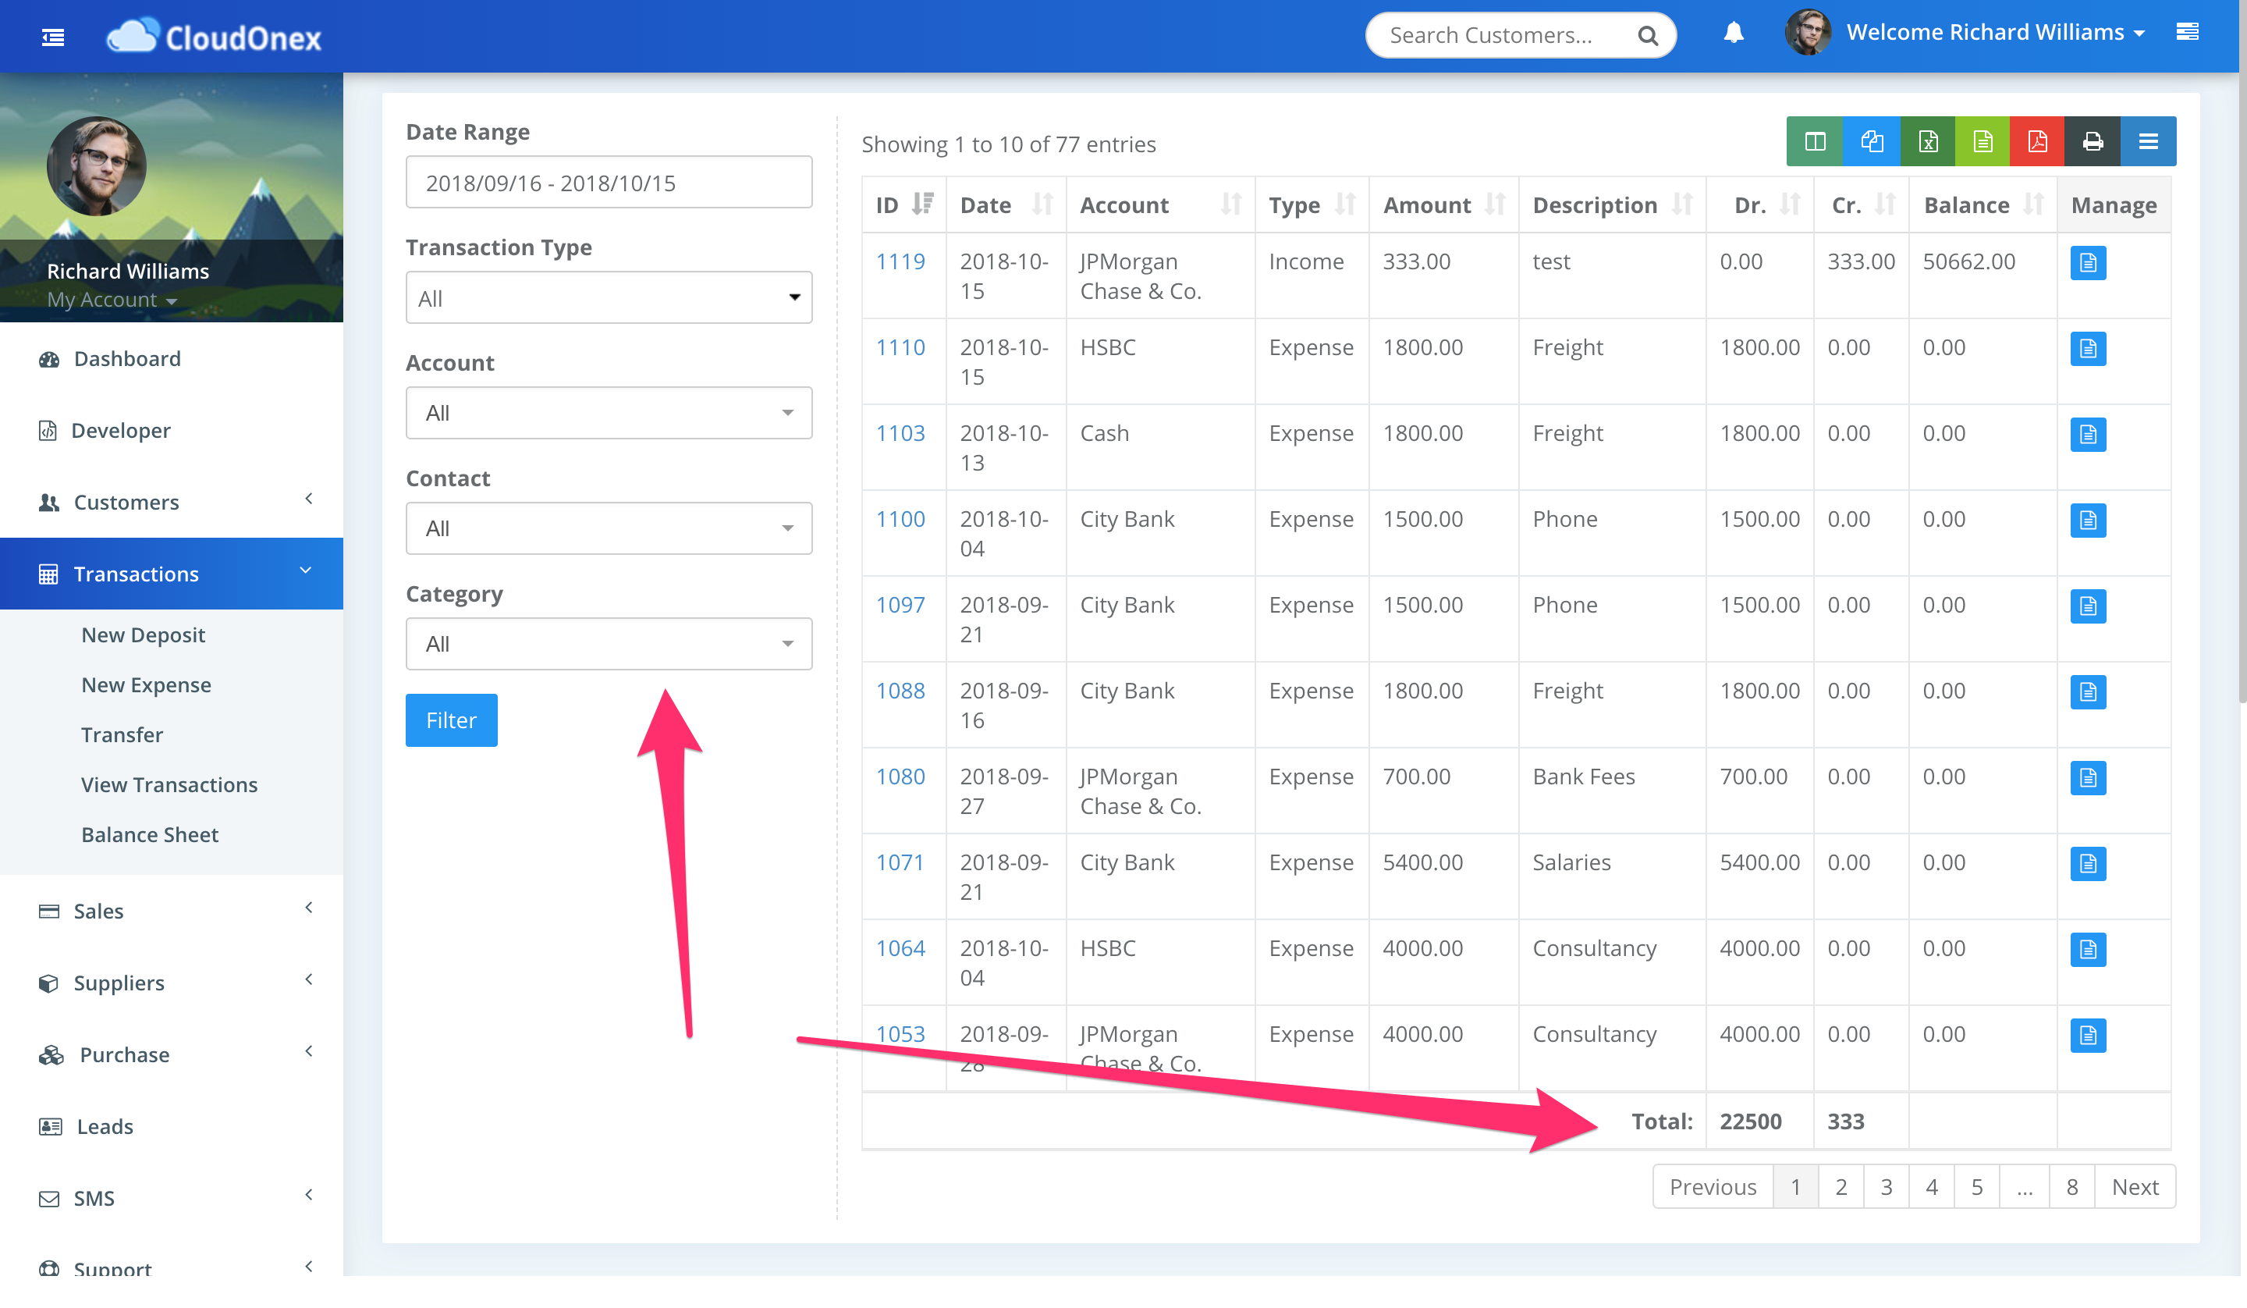Click the copy table button
The width and height of the screenshot is (2247, 1308).
pos(1872,141)
